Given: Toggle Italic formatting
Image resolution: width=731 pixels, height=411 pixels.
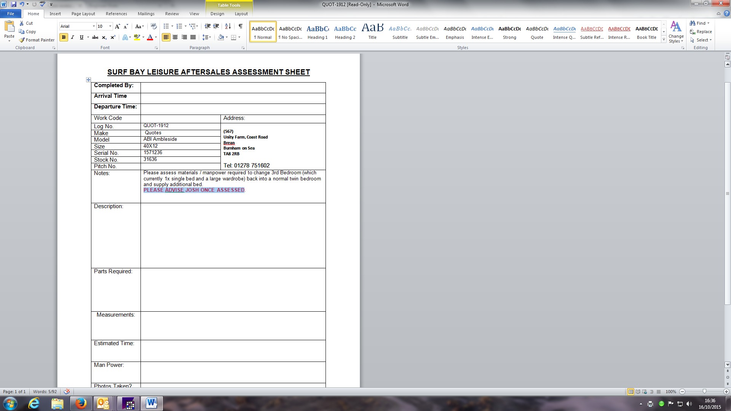Looking at the screenshot, I should (72, 37).
